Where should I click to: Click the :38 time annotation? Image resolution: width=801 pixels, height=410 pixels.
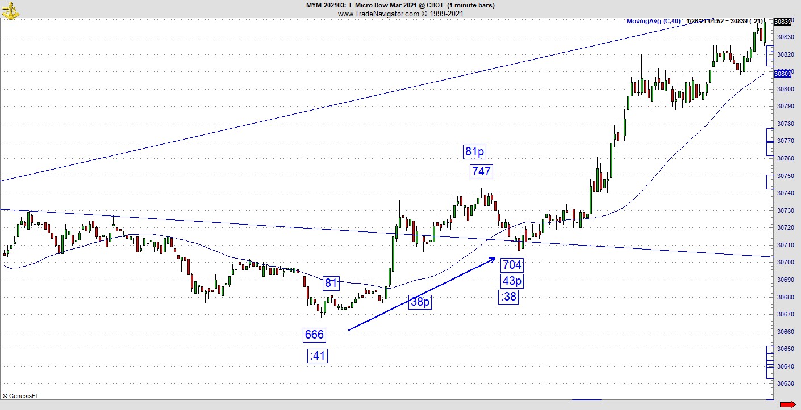pyautogui.click(x=508, y=297)
